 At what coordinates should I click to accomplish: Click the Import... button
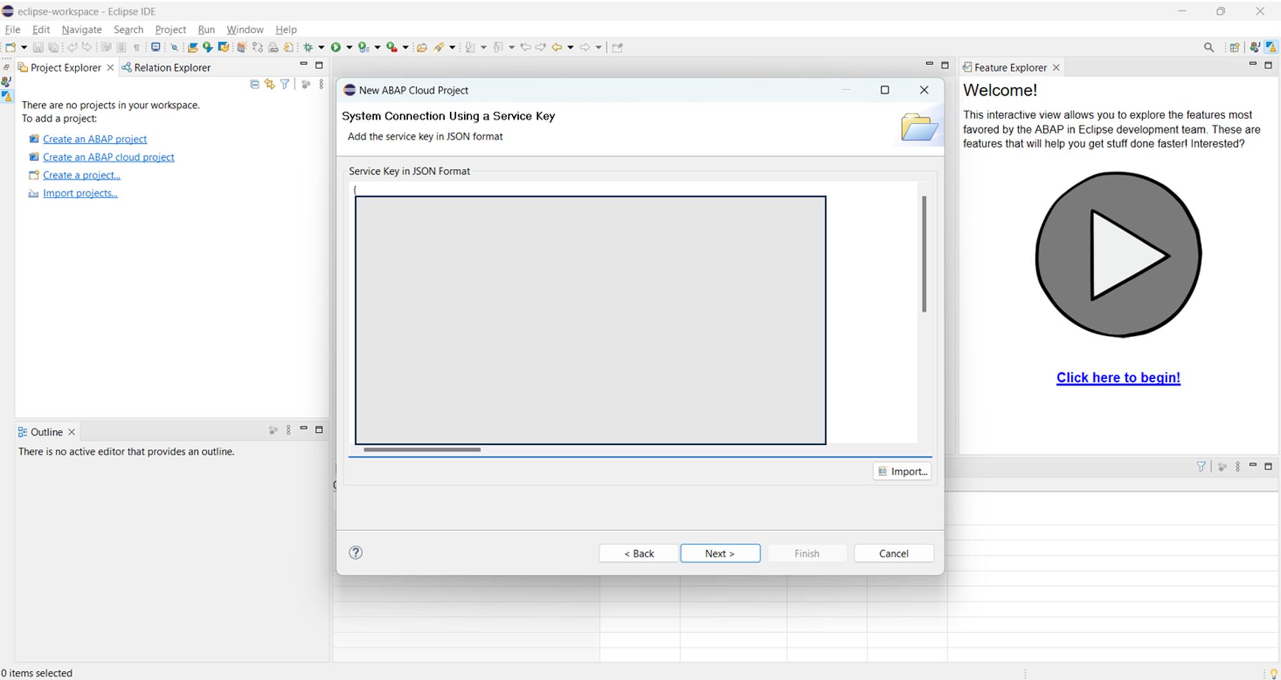[902, 471]
